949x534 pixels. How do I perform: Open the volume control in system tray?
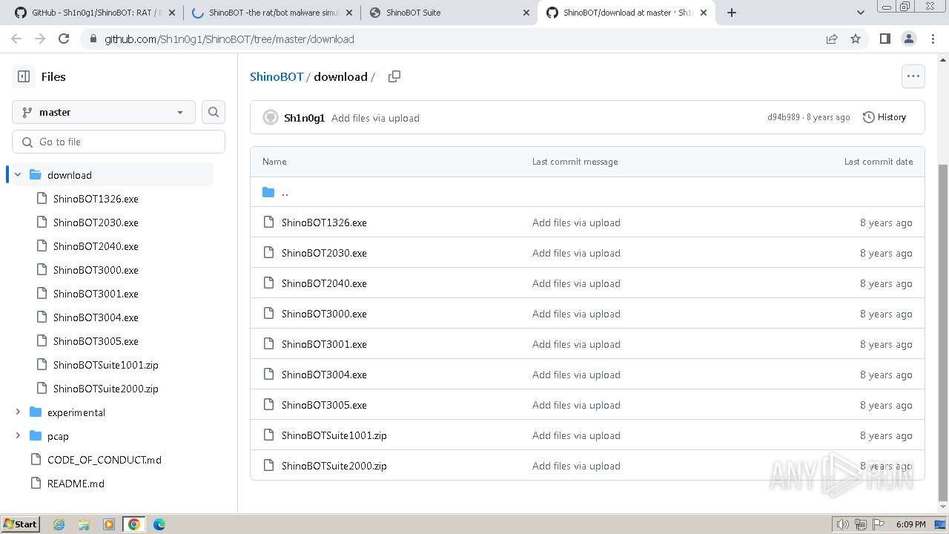click(843, 524)
